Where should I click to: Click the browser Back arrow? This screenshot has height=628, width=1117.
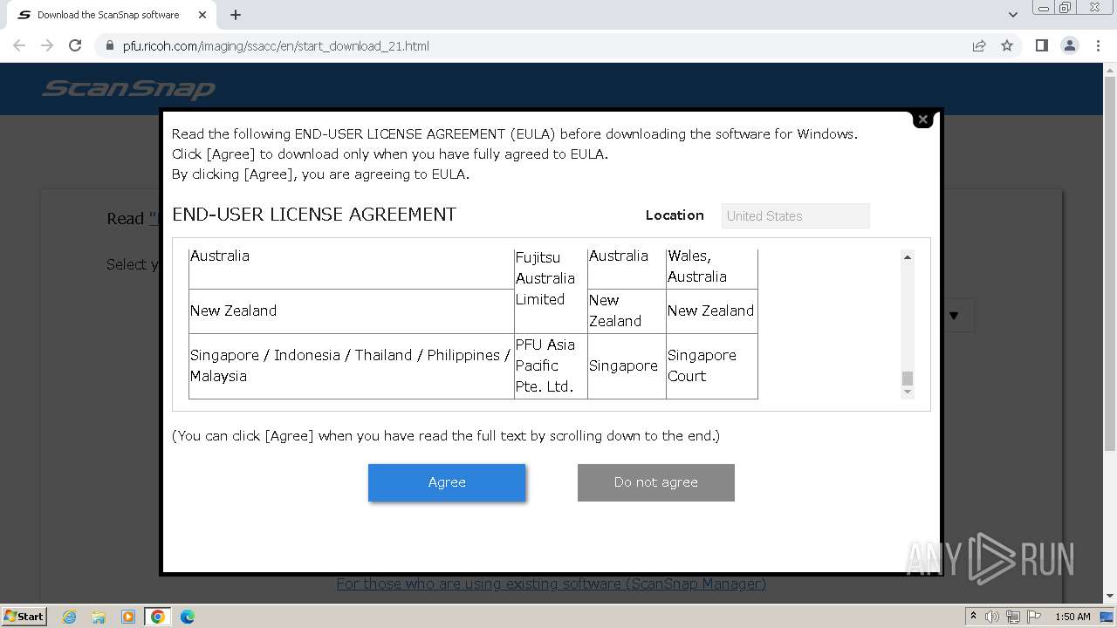pos(19,46)
